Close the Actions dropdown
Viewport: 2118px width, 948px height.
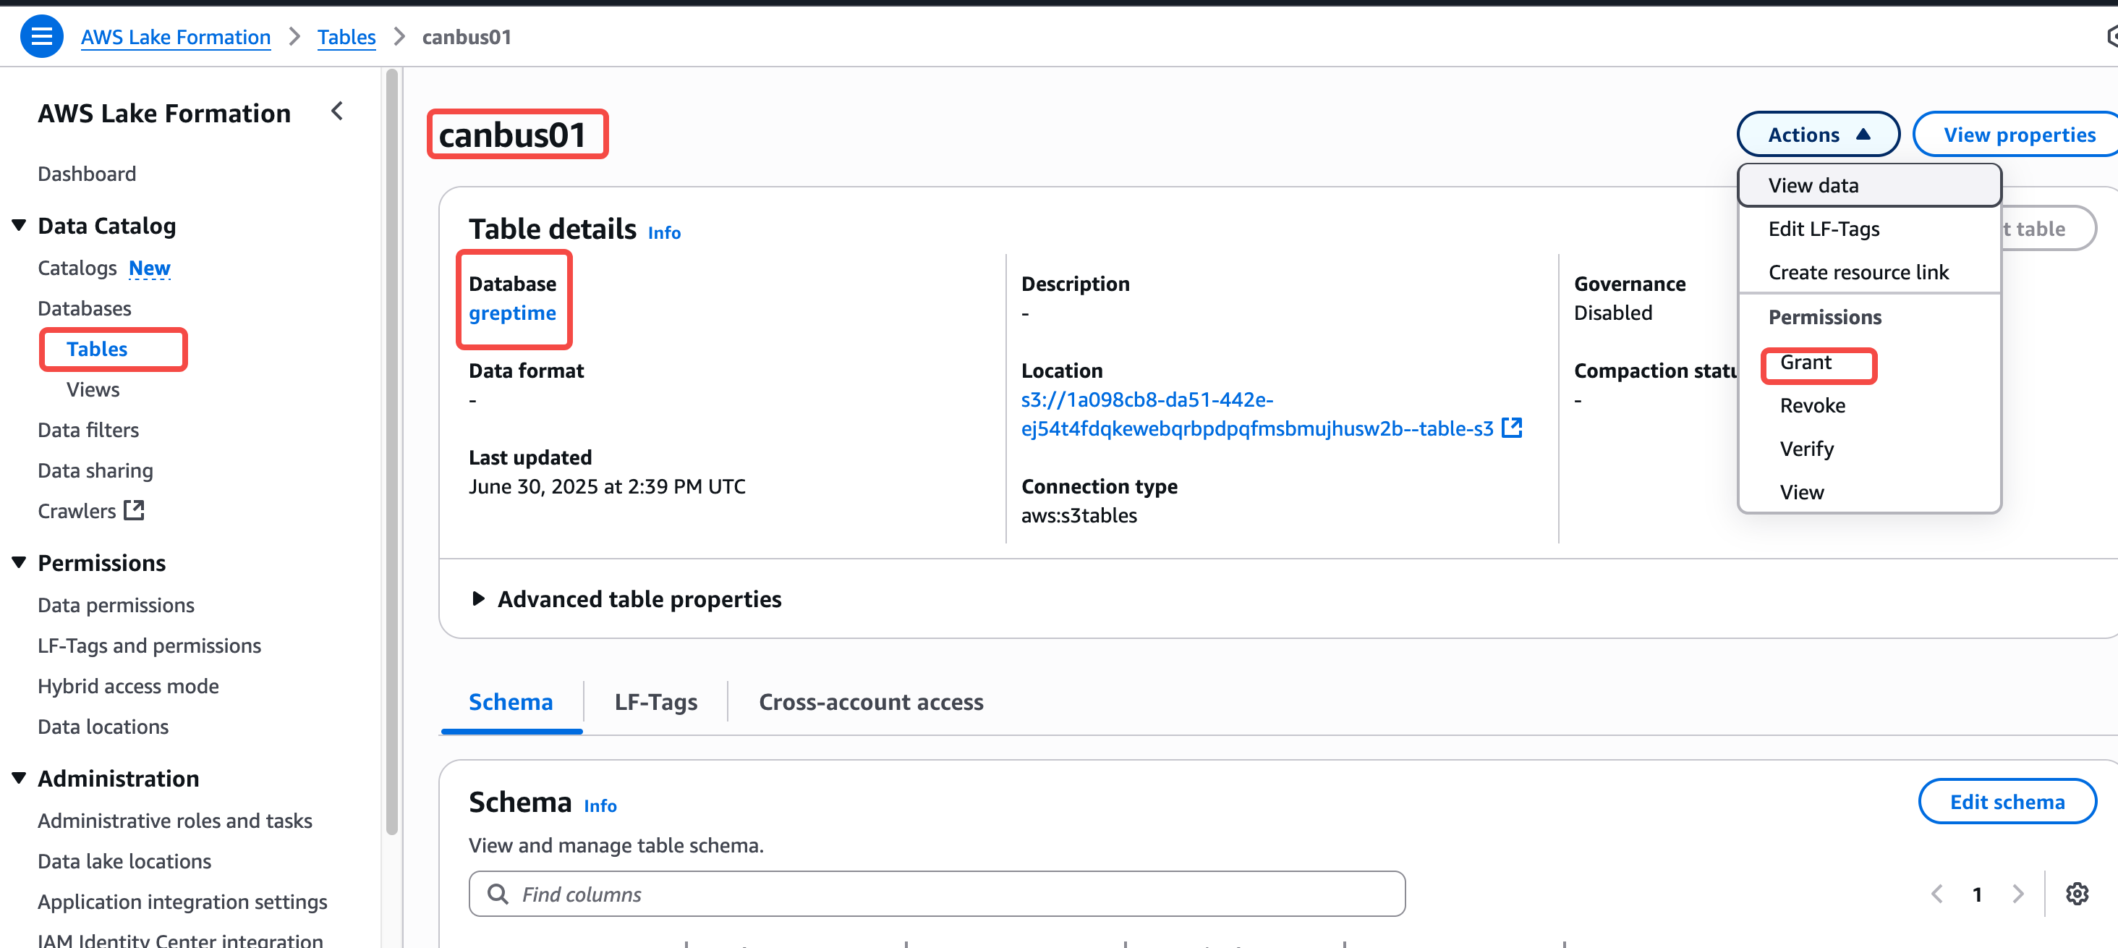tap(1817, 134)
